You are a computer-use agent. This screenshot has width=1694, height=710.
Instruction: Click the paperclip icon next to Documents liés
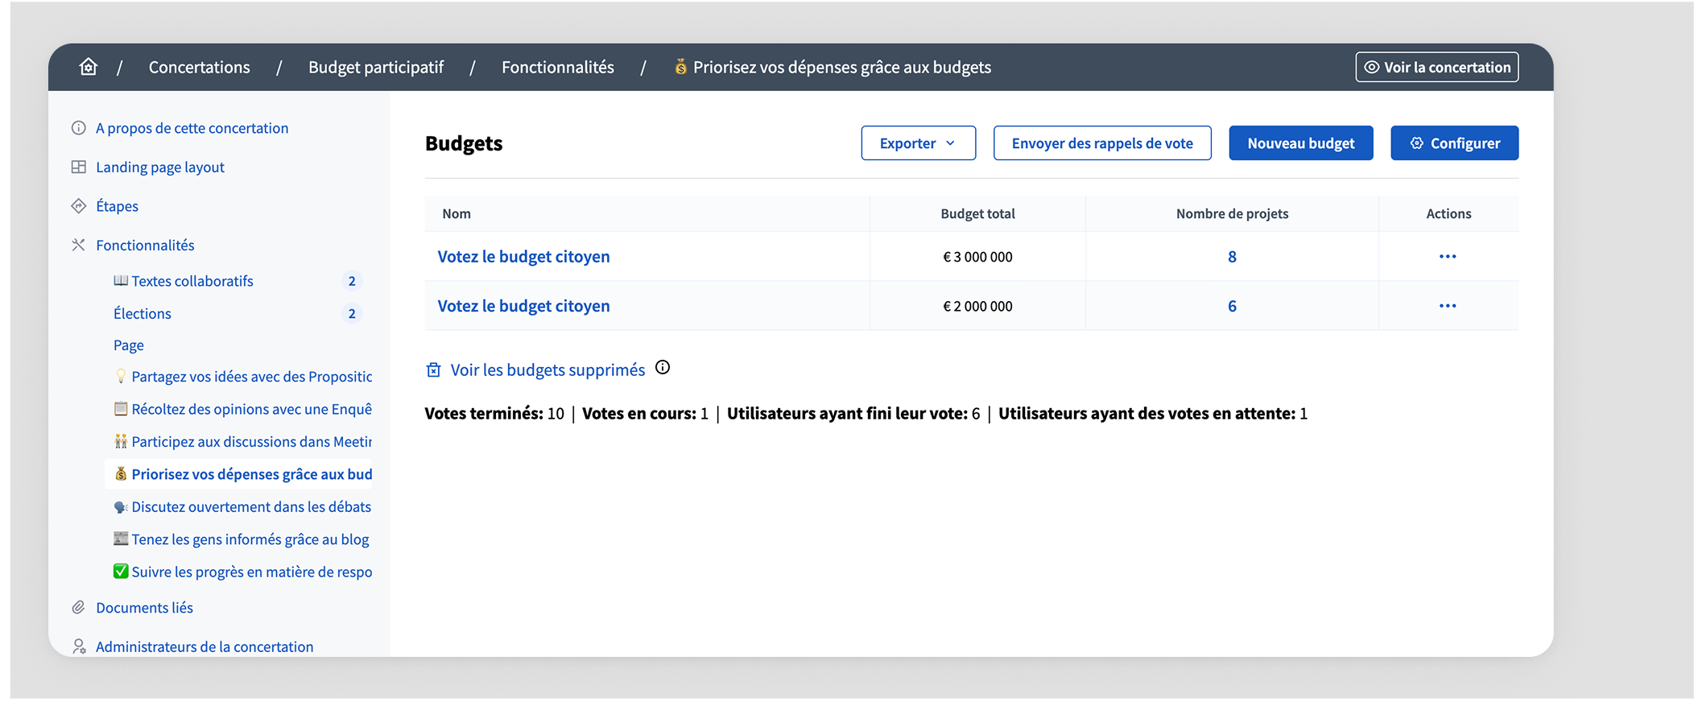(x=78, y=608)
